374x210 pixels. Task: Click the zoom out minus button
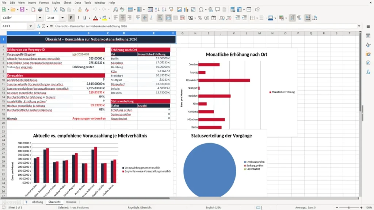point(337,207)
